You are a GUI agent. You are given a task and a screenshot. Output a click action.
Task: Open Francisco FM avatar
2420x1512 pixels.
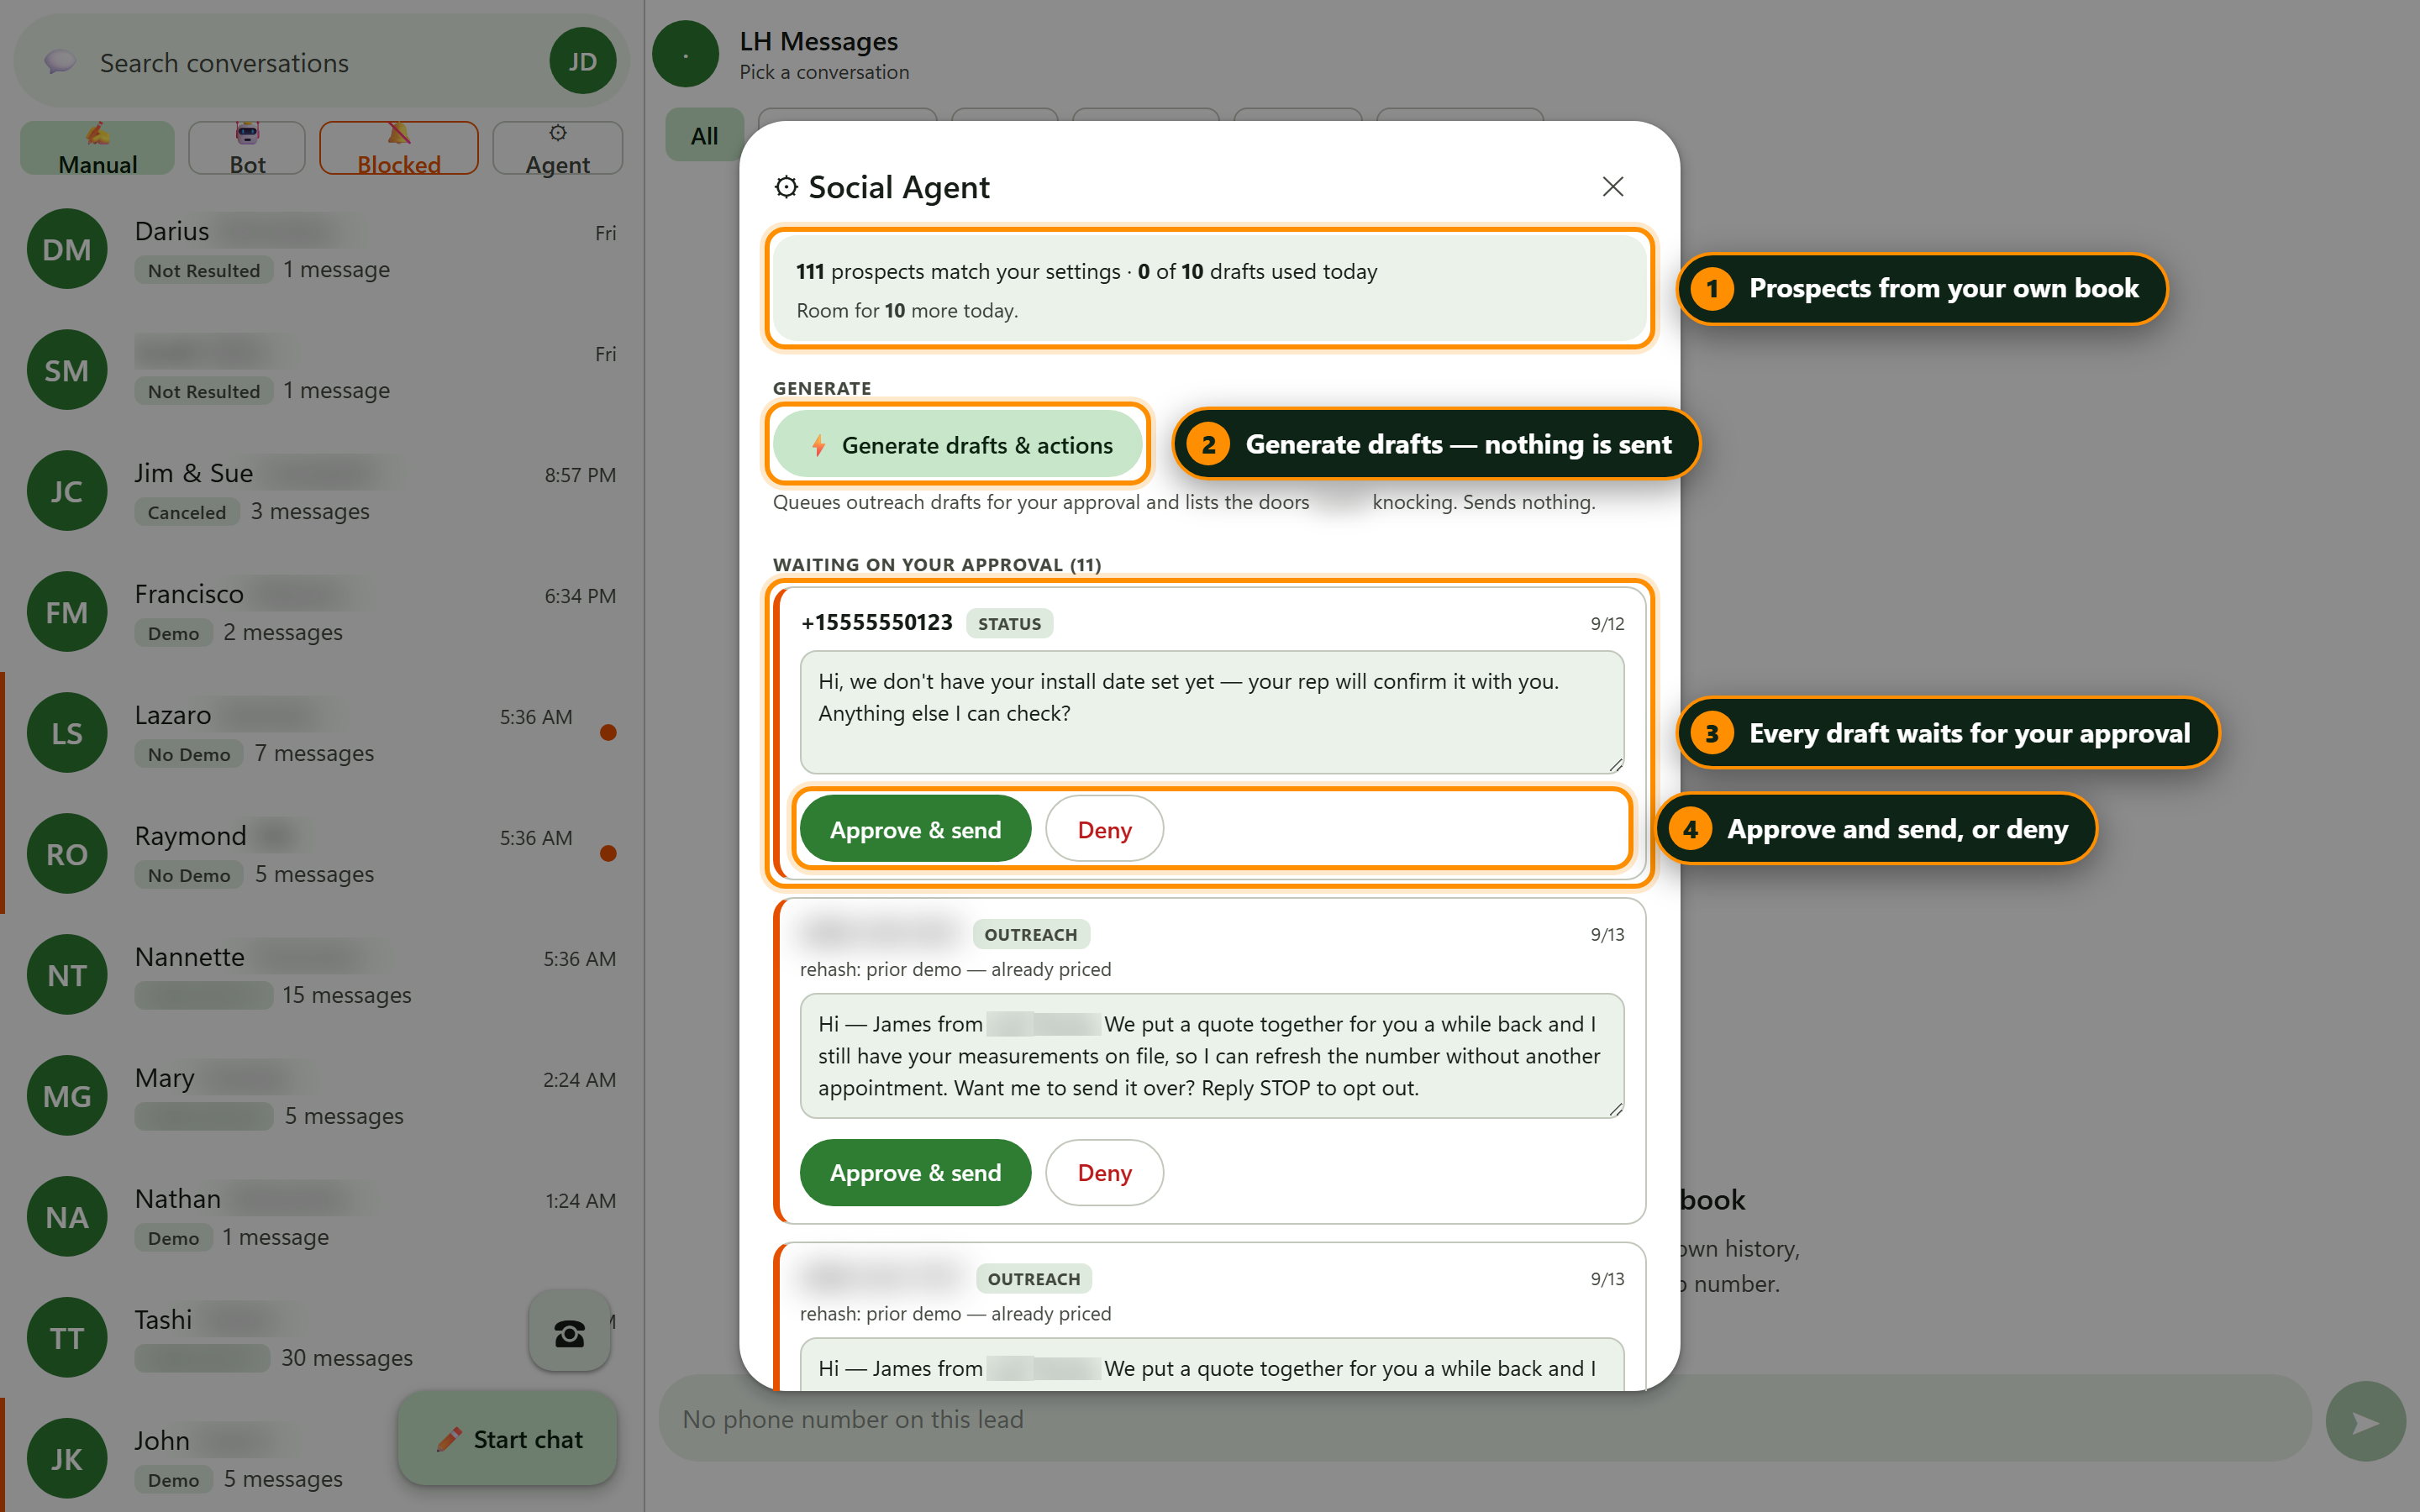tap(67, 612)
